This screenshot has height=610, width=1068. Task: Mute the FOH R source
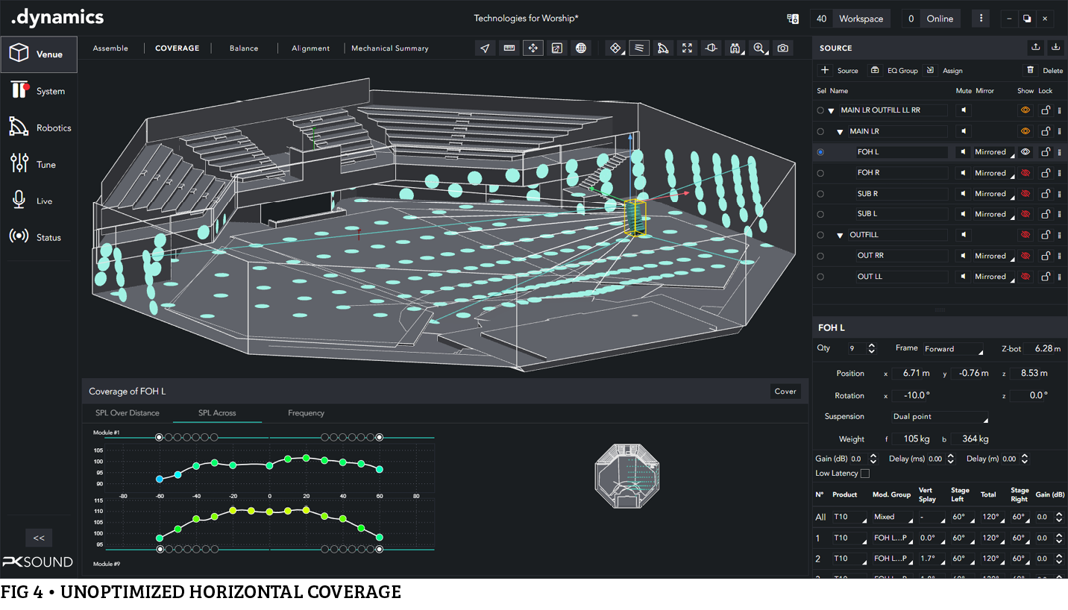point(964,173)
